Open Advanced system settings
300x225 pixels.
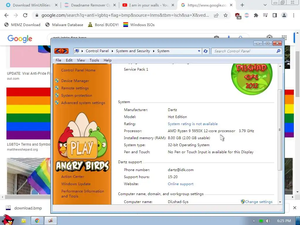click(83, 103)
